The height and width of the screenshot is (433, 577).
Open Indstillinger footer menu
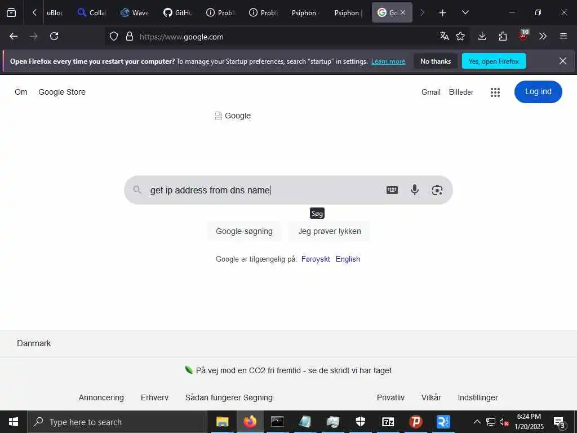click(x=478, y=397)
